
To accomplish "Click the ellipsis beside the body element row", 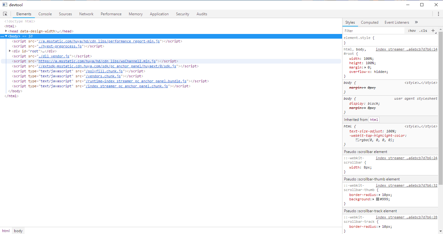I will [2, 36].
